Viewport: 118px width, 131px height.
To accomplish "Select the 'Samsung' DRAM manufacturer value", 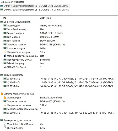I will click(45, 60).
